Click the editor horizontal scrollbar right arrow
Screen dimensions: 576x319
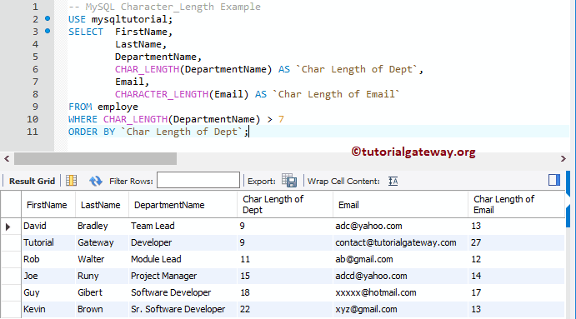(563, 158)
